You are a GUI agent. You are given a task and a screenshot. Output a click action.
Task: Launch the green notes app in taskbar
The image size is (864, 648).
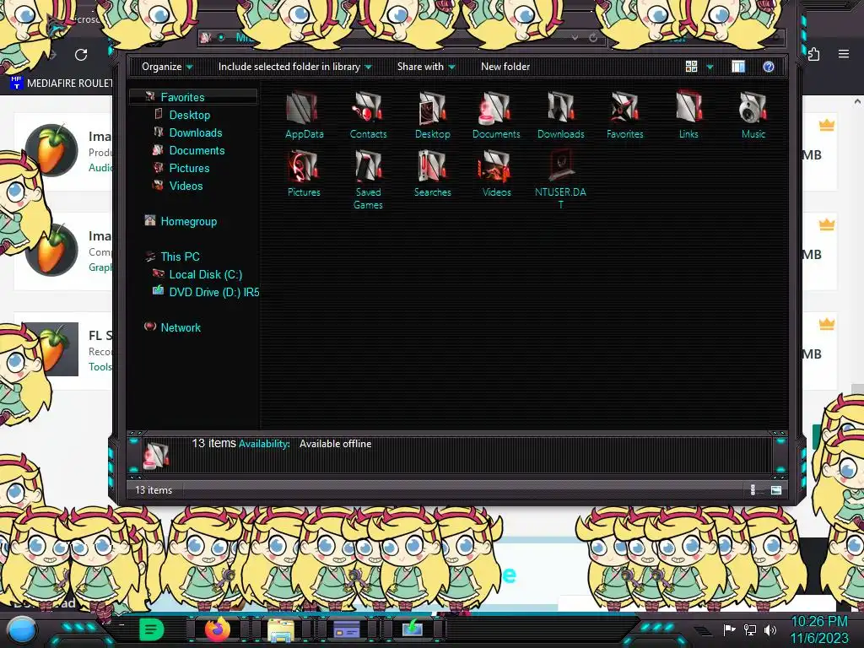[152, 629]
